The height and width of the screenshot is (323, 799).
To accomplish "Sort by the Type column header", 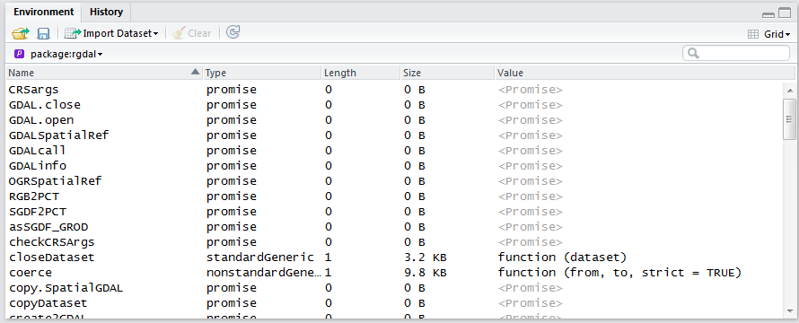I will click(x=262, y=73).
